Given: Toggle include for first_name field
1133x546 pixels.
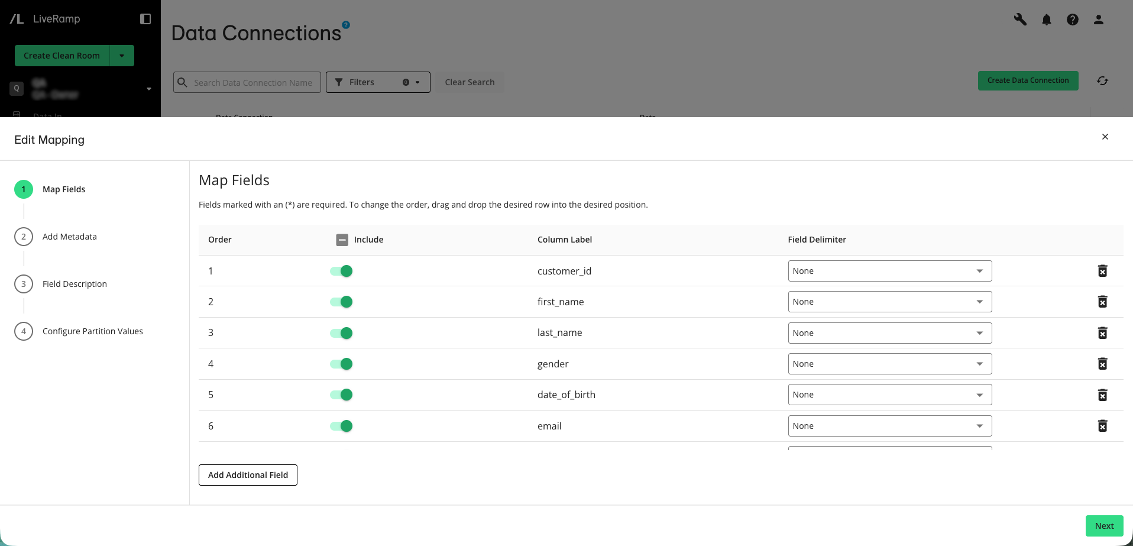Looking at the screenshot, I should (x=341, y=302).
